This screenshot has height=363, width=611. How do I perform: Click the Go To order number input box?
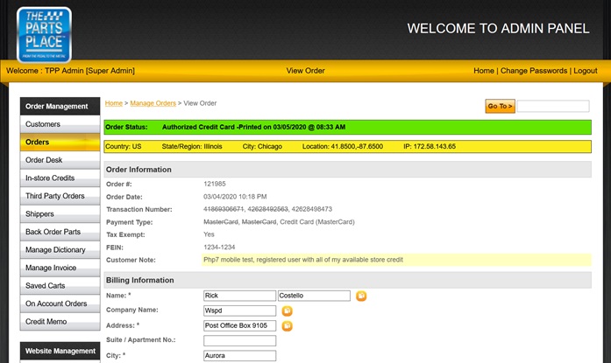pos(552,106)
